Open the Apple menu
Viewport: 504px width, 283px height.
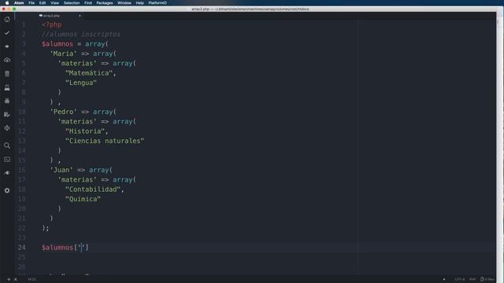(7, 3)
